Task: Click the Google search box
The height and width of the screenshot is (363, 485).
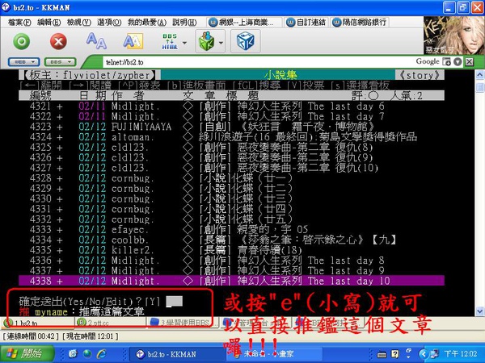Action: pos(427,61)
